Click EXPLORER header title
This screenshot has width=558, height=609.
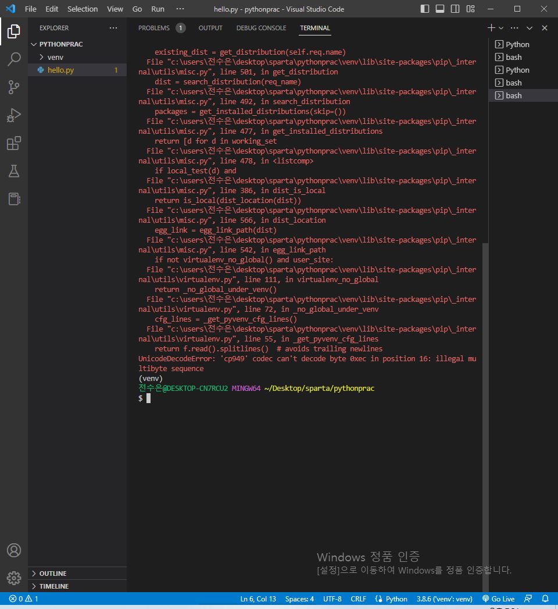[54, 28]
